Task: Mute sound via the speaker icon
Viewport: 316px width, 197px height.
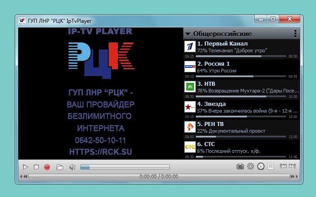Action: 72,167
